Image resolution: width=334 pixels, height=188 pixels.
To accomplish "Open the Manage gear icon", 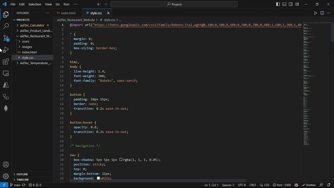I will pos(6,176).
